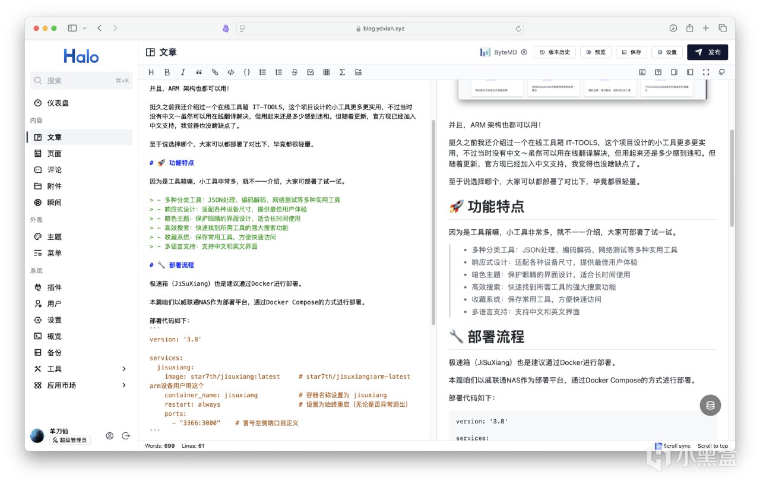Open Safari downloads icon
760x484 pixels.
click(x=673, y=28)
